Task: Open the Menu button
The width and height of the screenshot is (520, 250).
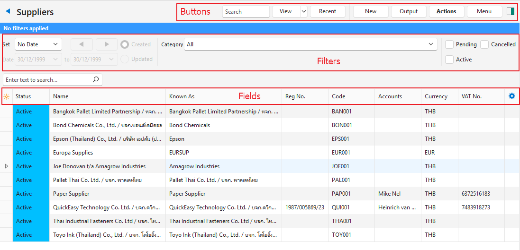Action: [x=484, y=11]
